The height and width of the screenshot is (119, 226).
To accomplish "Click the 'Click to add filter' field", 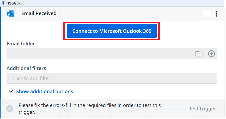I will 112,78.
